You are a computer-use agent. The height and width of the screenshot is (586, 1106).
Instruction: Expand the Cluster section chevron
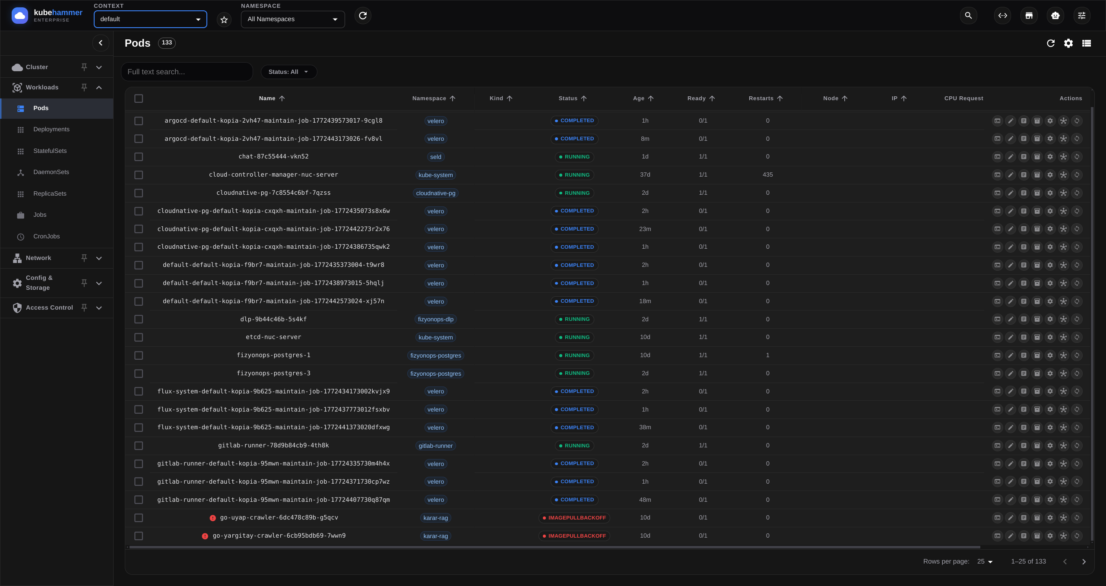[x=99, y=67]
